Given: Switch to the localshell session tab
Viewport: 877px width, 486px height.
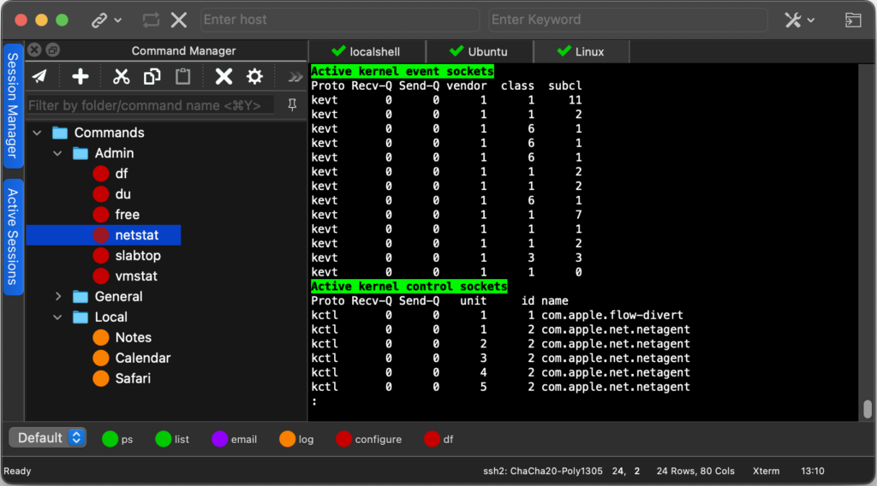Looking at the screenshot, I should 366,51.
